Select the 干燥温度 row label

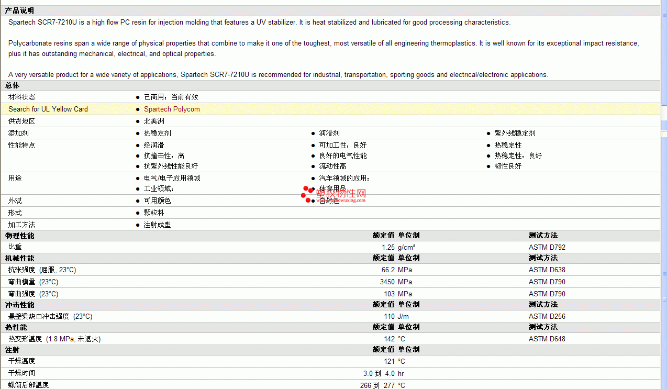pos(22,361)
